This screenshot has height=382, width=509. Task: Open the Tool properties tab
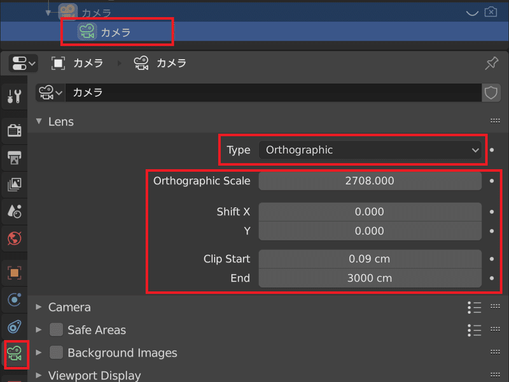pyautogui.click(x=14, y=97)
